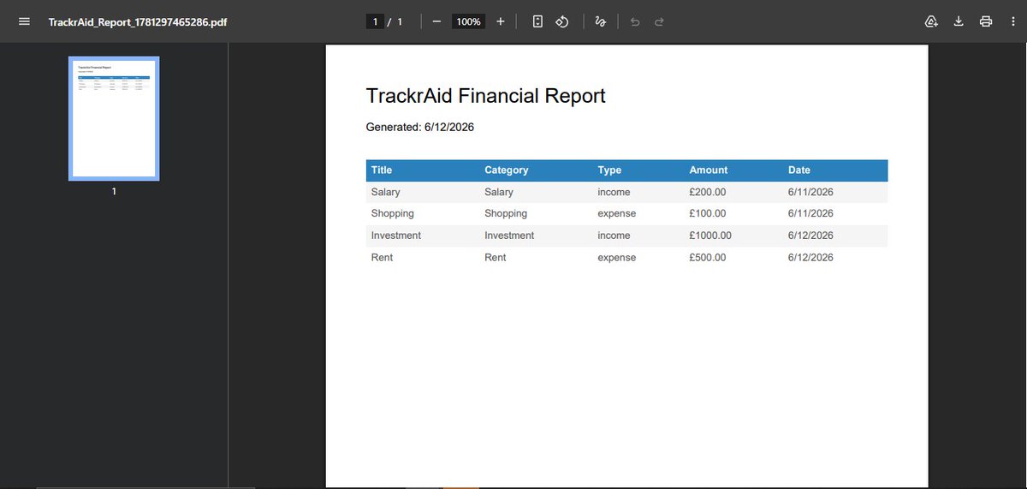Click the Rent row date 6/12/2026
This screenshot has width=1027, height=489.
pos(811,258)
